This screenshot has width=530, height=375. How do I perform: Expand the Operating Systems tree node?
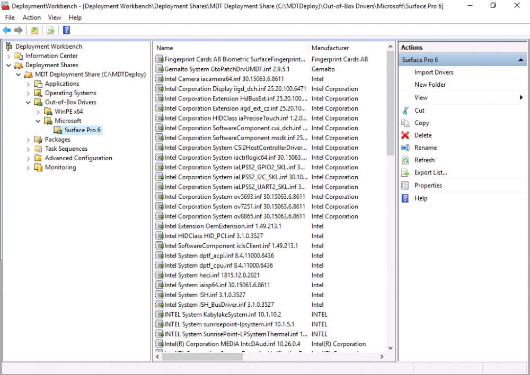coord(29,93)
